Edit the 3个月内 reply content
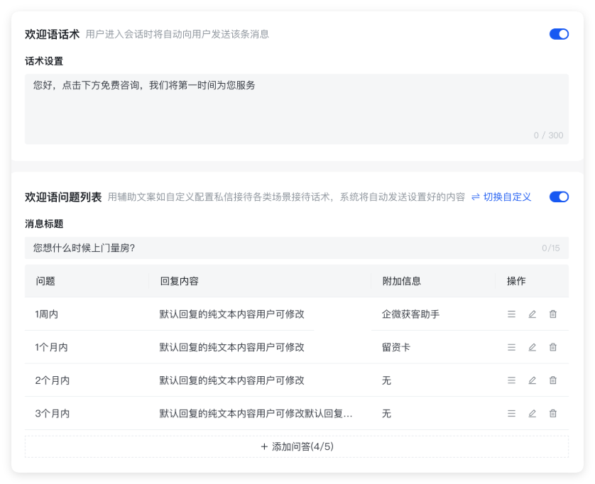Screen dimensions: 595x484 coord(532,413)
